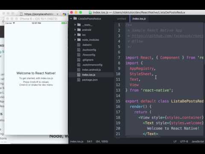Screen dimensions: 205x154
Task: Select the ios folder icon
Action: 79,35
